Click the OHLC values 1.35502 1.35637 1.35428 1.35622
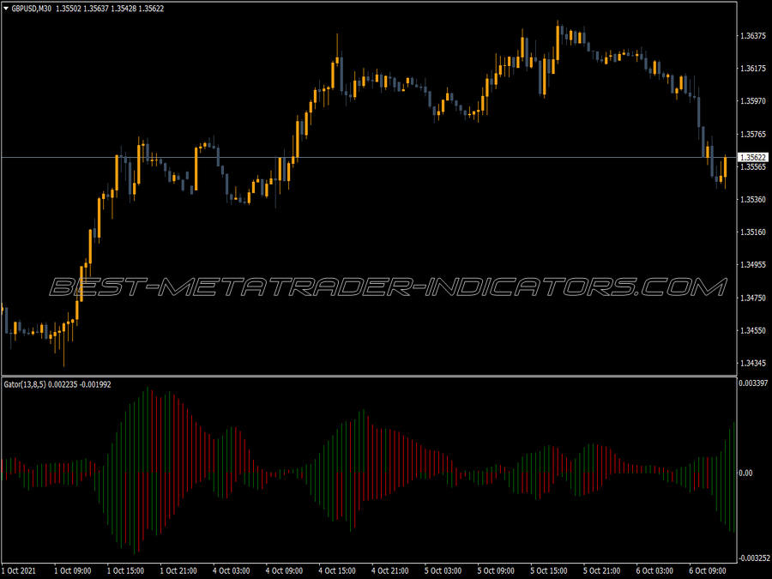Image resolution: width=772 pixels, height=579 pixels. (x=110, y=9)
